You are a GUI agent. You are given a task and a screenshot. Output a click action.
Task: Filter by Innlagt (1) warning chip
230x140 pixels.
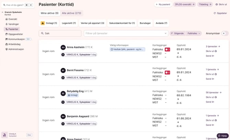[x=49, y=23]
